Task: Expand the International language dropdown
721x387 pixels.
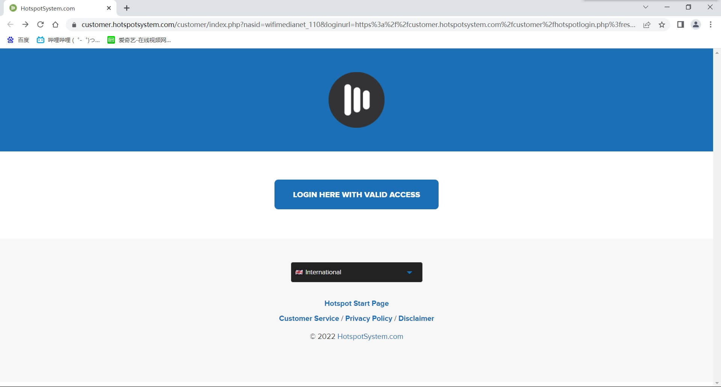Action: click(x=356, y=272)
